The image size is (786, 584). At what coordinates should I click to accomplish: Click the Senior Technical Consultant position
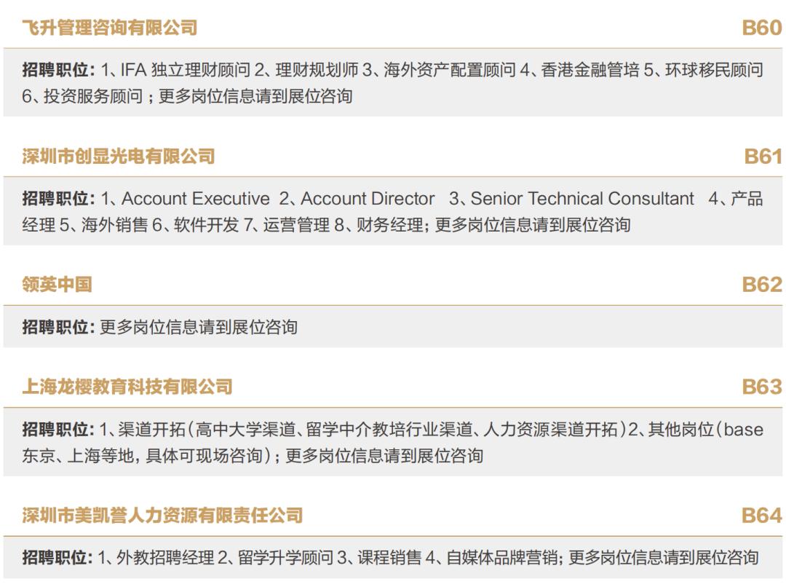pos(582,199)
